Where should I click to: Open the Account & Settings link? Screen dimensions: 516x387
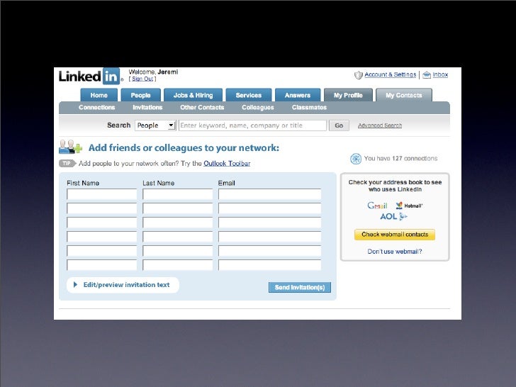pyautogui.click(x=391, y=74)
